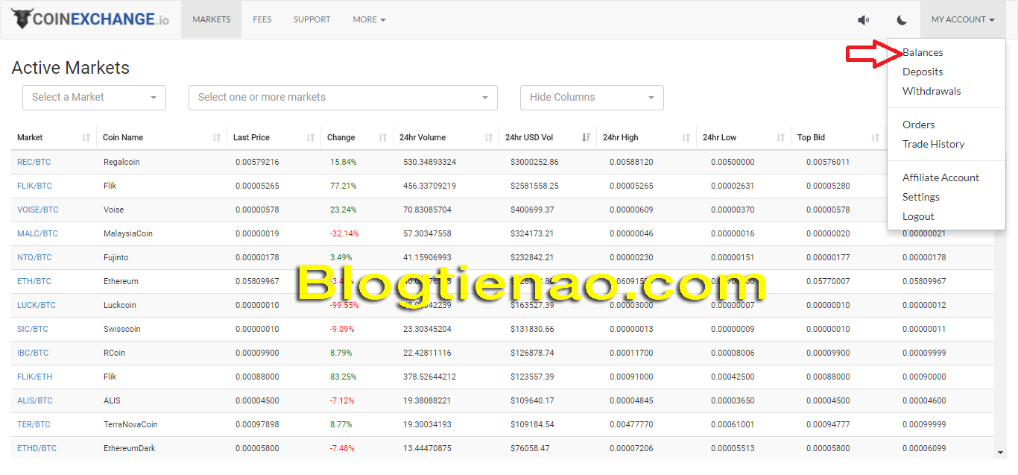
Task: Open the TER/BTC market link
Action: (x=34, y=424)
